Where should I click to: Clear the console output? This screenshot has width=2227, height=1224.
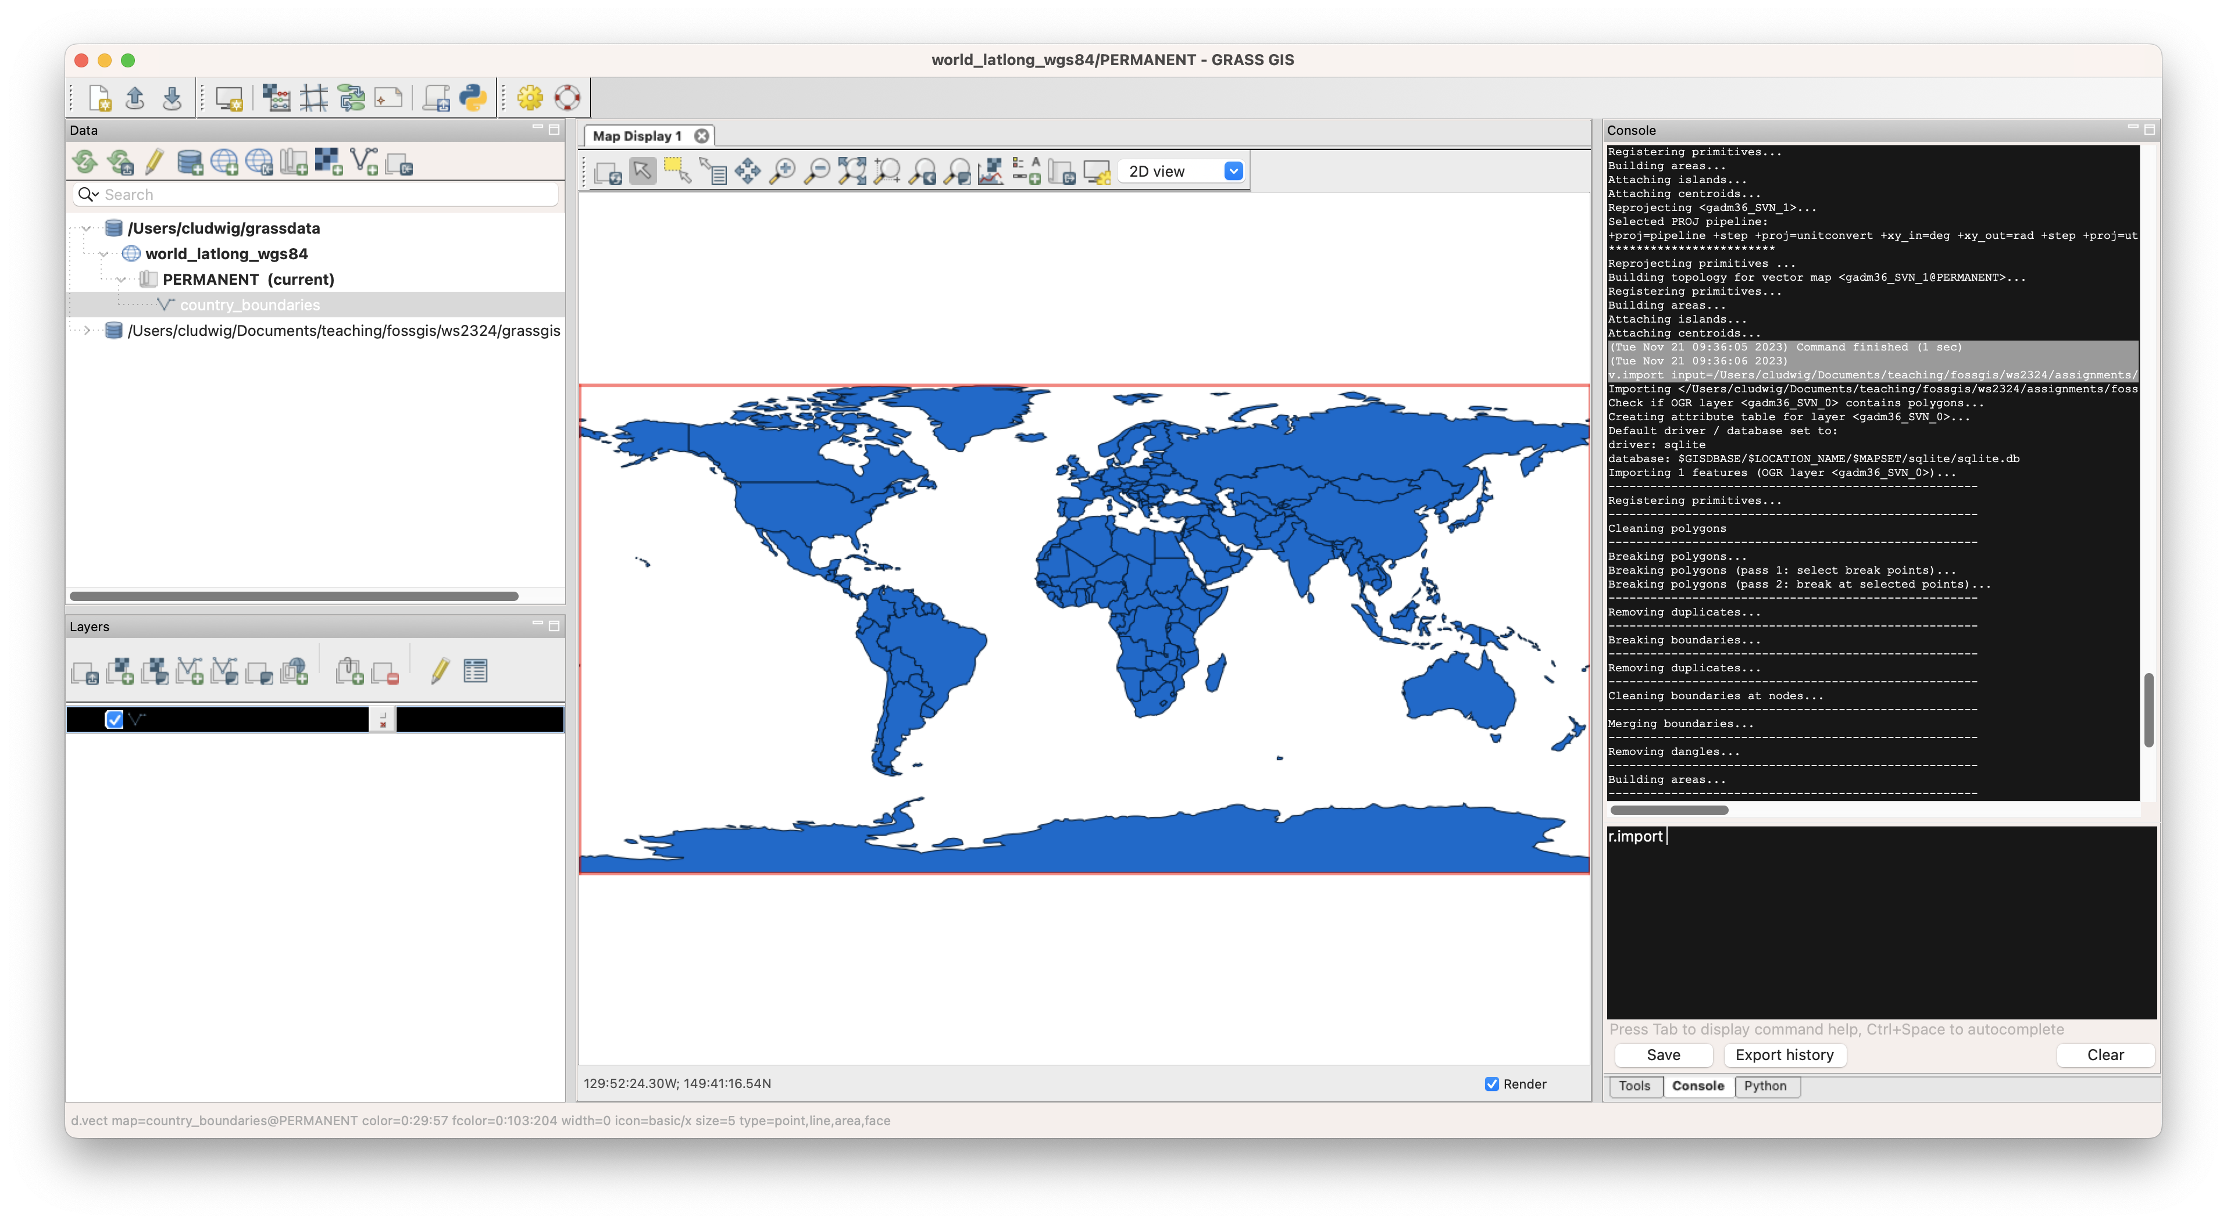[2104, 1054]
